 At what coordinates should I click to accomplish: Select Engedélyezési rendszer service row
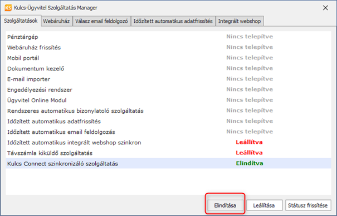168,89
